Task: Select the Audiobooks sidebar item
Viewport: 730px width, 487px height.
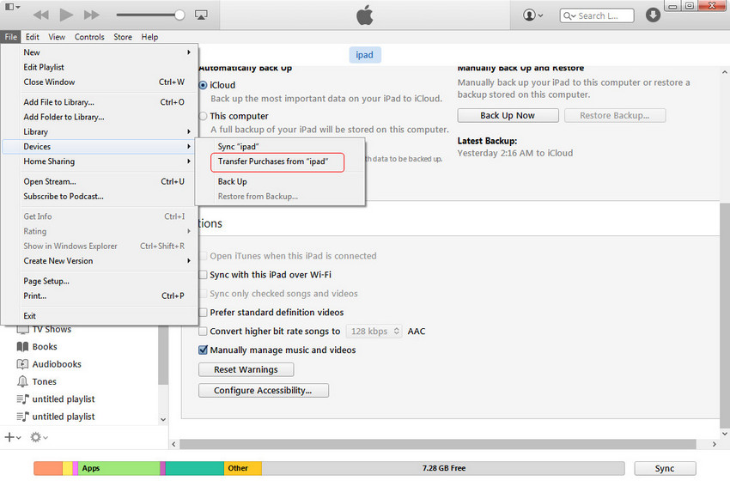Action: click(57, 364)
